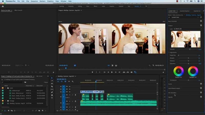Toggle V3 track output eye
Viewport: 205px width, 115px height.
click(x=70, y=86)
